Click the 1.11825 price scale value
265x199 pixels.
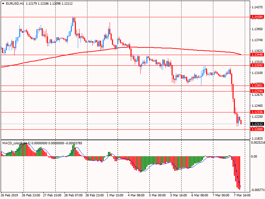point(257,139)
